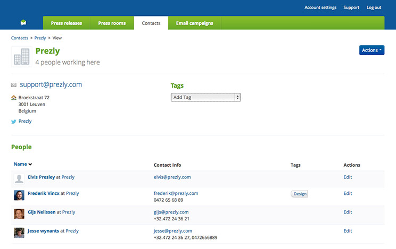
Task: Click Jesse's phone numbers text
Action: pos(185,238)
